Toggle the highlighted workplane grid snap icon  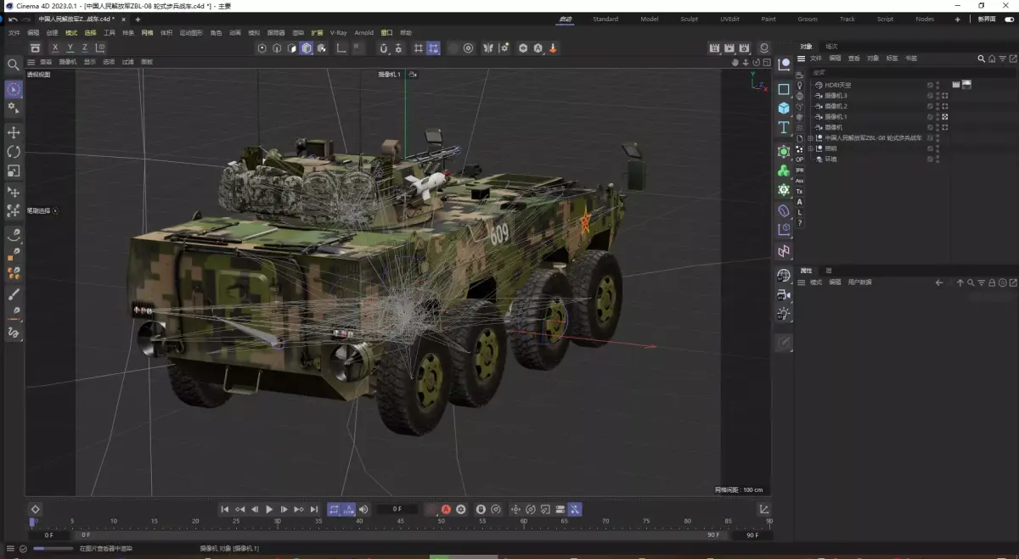click(x=434, y=48)
